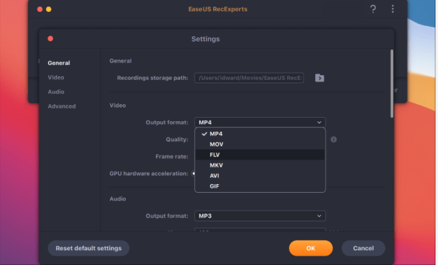Confirm settings with the OK button
Screen dimensions: 438x265
311,248
